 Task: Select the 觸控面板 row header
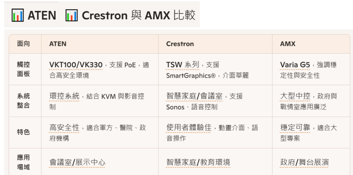click(x=23, y=69)
